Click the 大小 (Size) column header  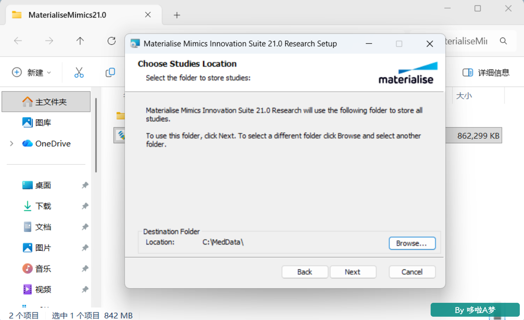478,96
